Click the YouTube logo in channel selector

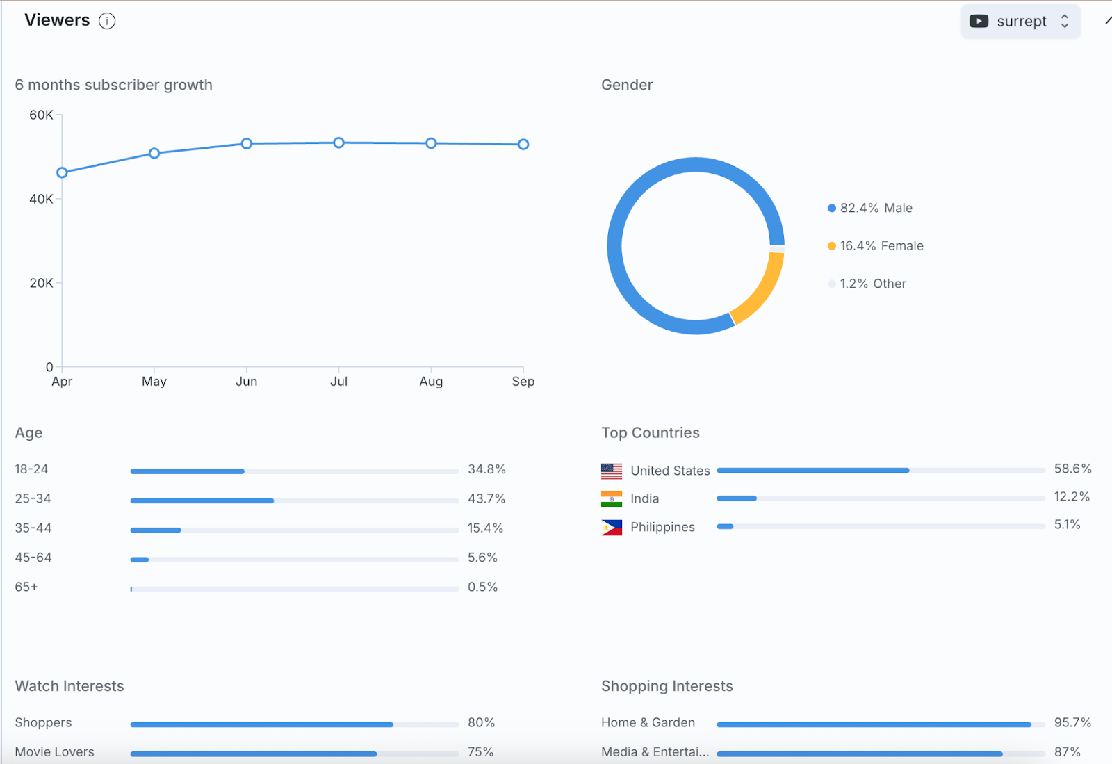coord(979,22)
